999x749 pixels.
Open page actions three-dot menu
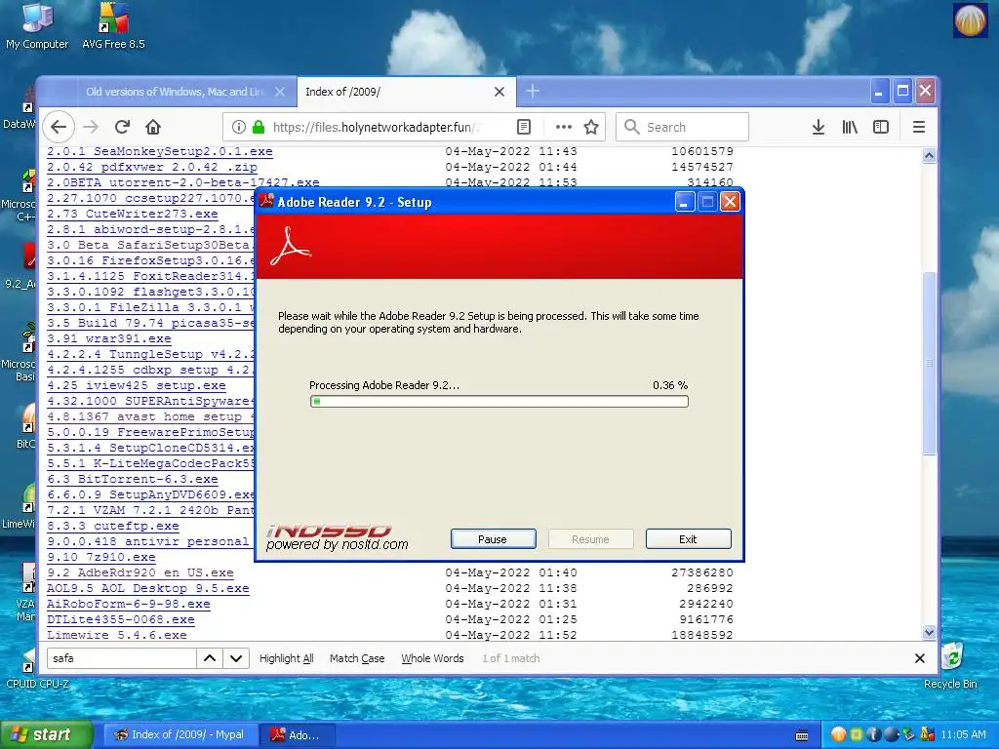pos(563,127)
